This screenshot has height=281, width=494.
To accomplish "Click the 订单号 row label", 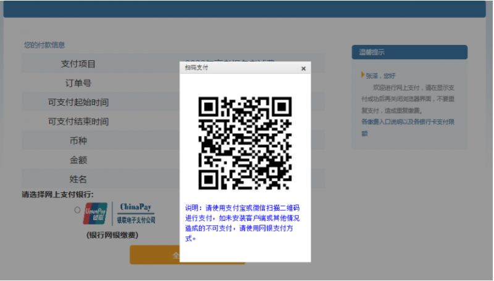I will coord(78,83).
